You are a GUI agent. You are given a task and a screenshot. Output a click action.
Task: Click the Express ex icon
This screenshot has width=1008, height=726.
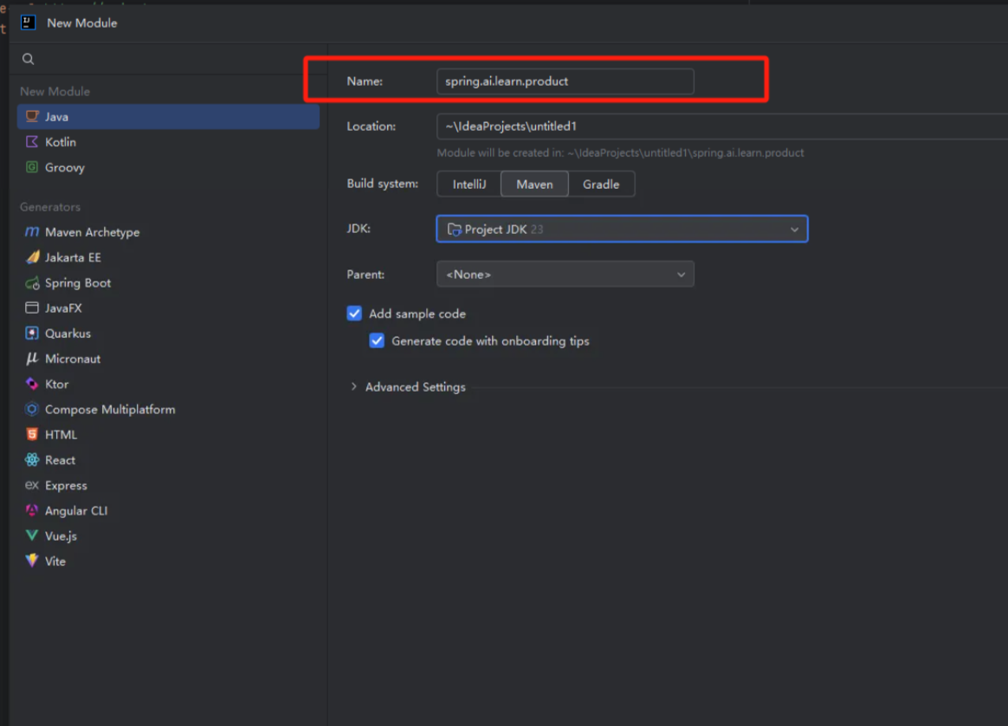pos(31,485)
